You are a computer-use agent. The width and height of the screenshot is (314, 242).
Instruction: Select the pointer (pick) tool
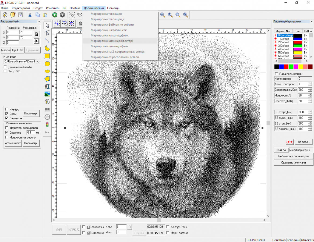pos(47,26)
